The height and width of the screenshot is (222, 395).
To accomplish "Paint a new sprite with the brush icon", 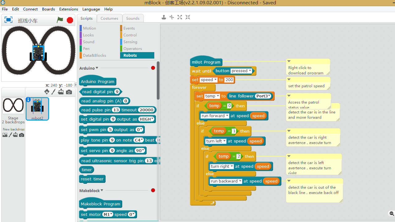I will tap(53, 92).
